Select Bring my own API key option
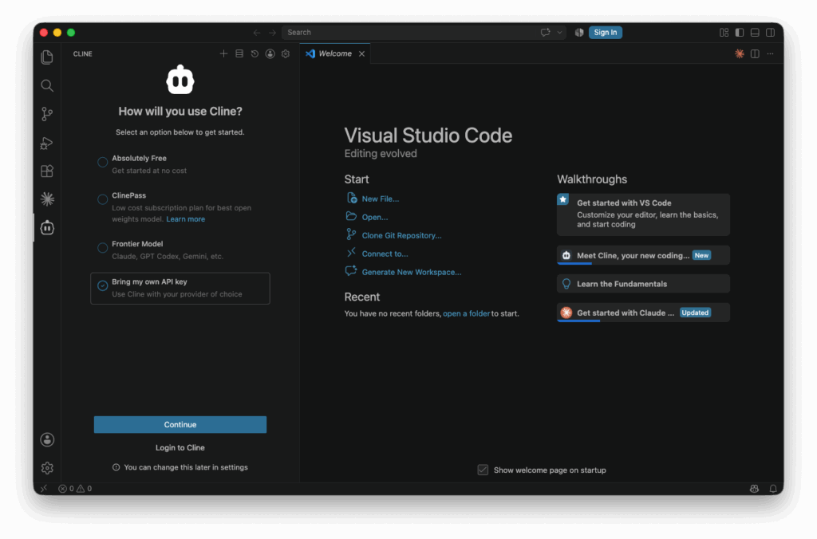 [x=180, y=288]
